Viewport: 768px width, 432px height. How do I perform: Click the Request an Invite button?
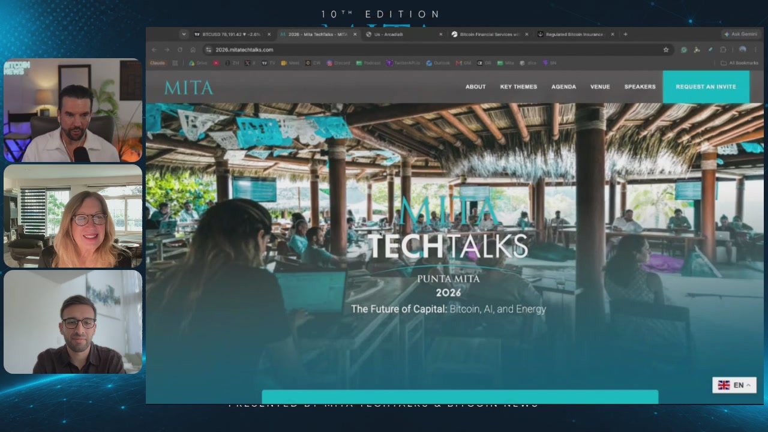click(x=706, y=87)
